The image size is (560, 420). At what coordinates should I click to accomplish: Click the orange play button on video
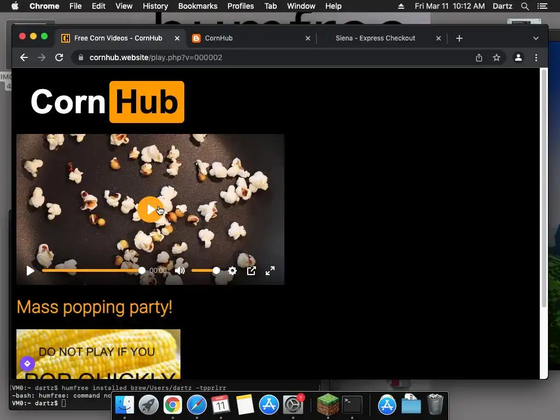click(150, 209)
